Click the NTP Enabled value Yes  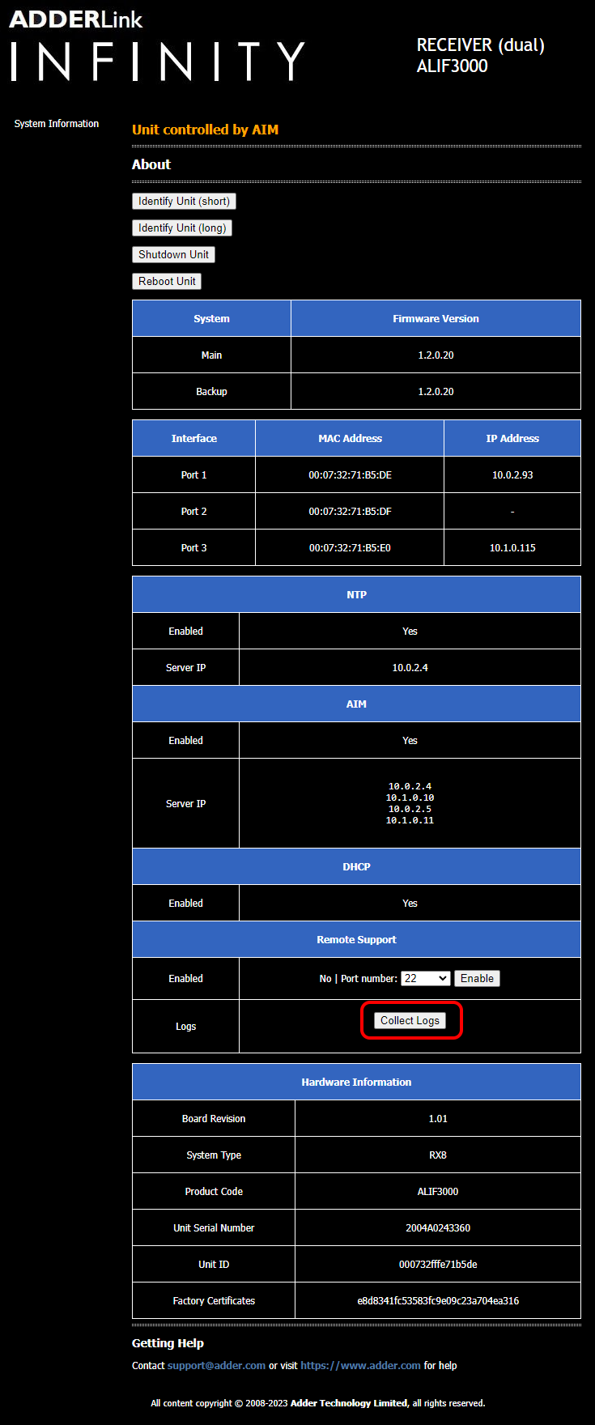[x=410, y=632]
